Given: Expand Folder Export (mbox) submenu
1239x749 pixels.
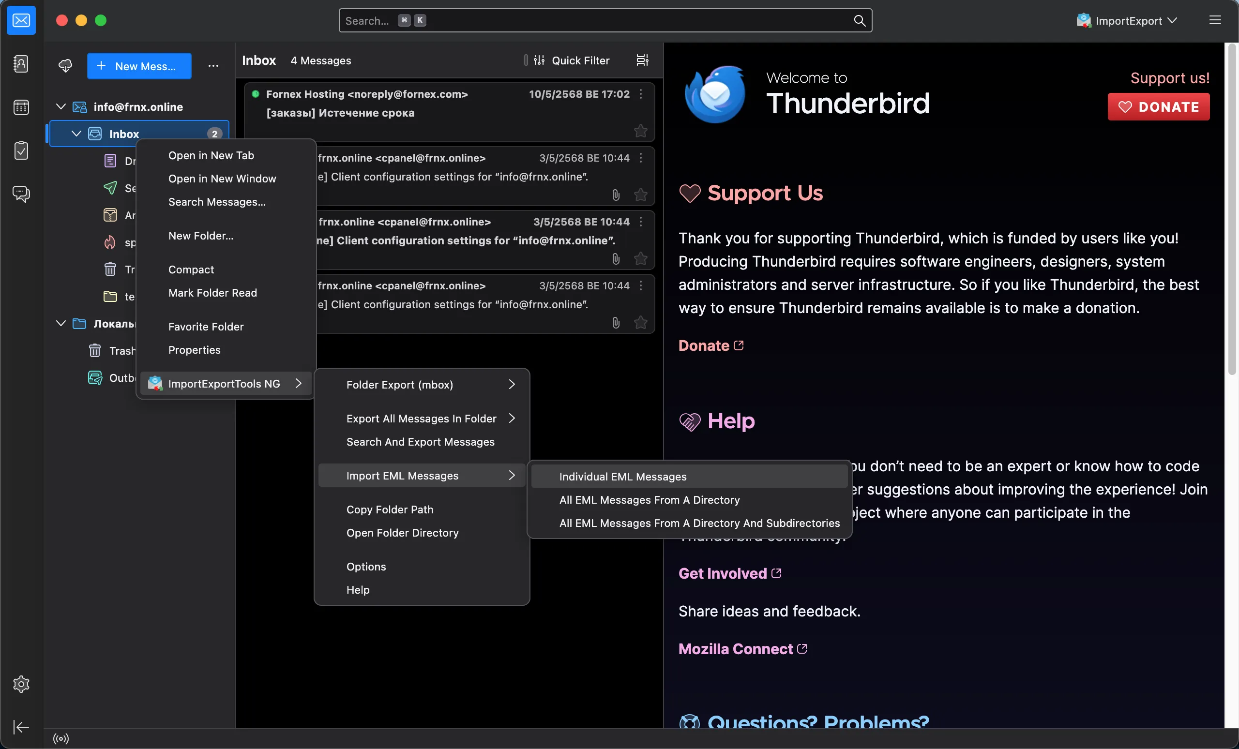Looking at the screenshot, I should tap(422, 385).
